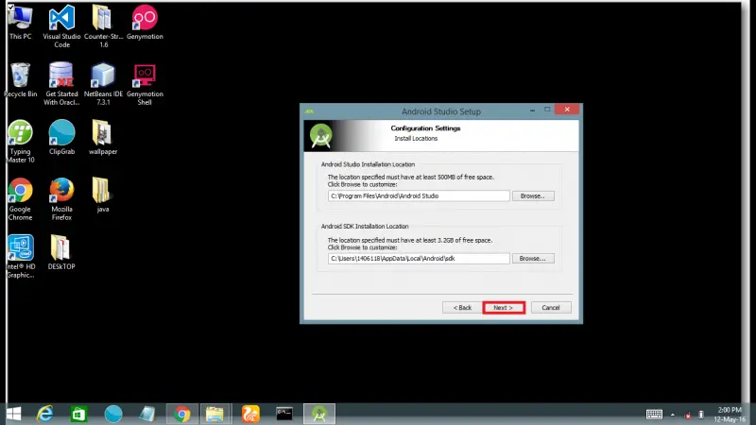Viewport: 756px width, 425px height.
Task: Open the Windows Start button
Action: click(14, 414)
